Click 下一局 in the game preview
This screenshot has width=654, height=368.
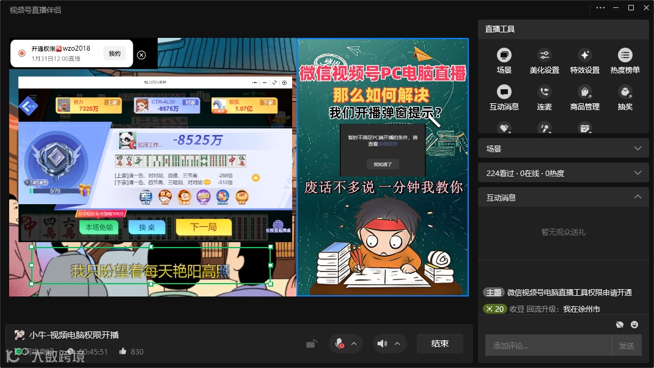coord(204,227)
